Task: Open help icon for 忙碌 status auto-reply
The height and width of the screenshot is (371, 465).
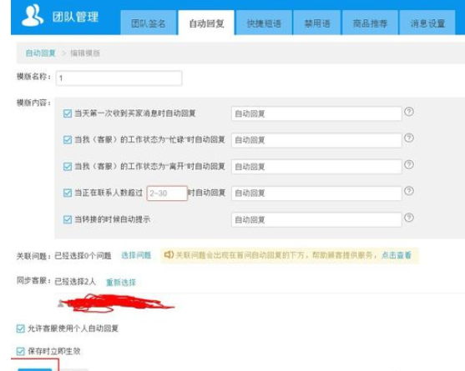Action: point(409,138)
